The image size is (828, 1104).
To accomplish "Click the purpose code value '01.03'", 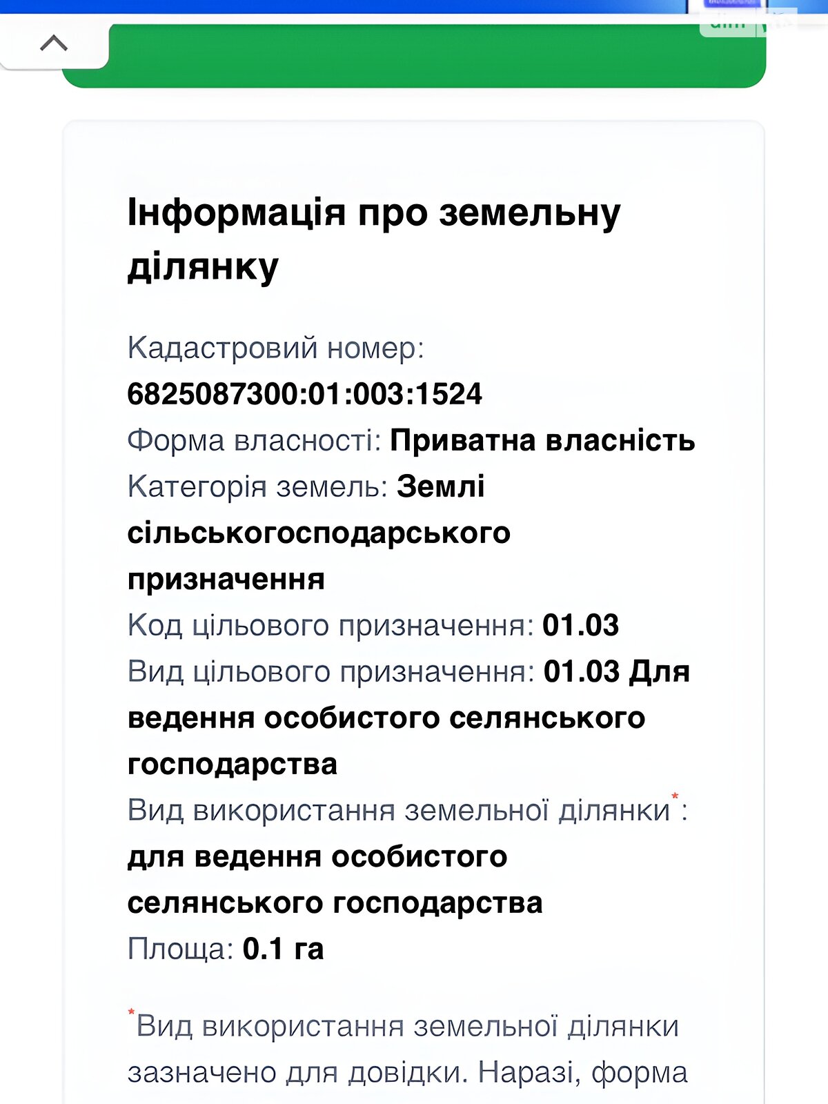I will [x=580, y=625].
